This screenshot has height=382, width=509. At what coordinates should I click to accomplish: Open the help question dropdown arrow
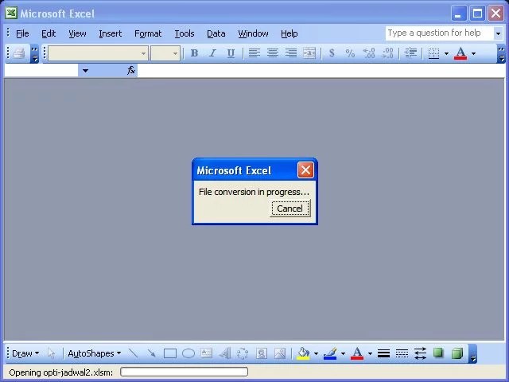click(x=499, y=33)
